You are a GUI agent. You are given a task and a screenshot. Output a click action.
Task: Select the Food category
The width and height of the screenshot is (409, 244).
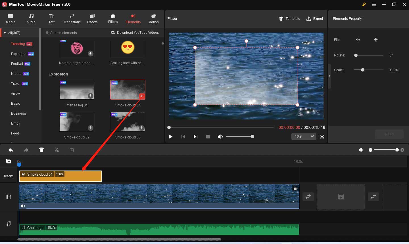(15, 133)
